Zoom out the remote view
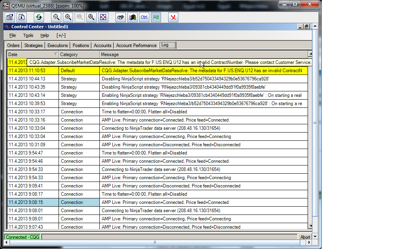 pos(56,17)
